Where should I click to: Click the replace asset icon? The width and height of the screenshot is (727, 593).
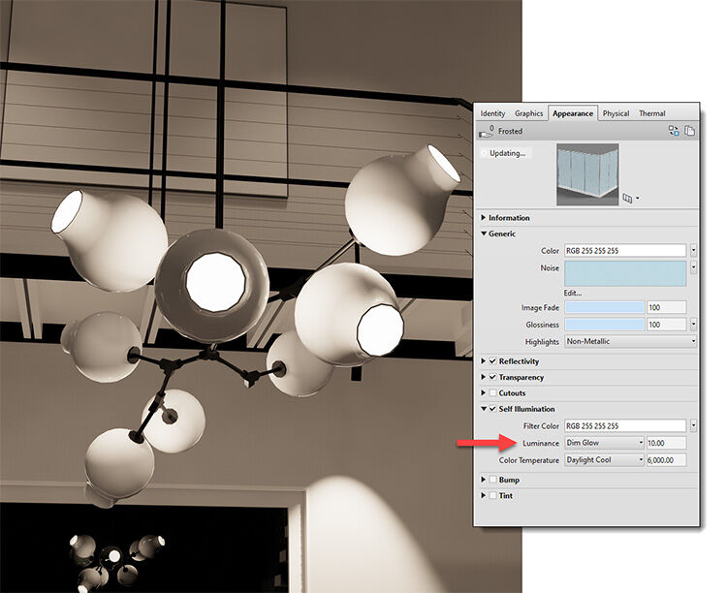point(674,131)
